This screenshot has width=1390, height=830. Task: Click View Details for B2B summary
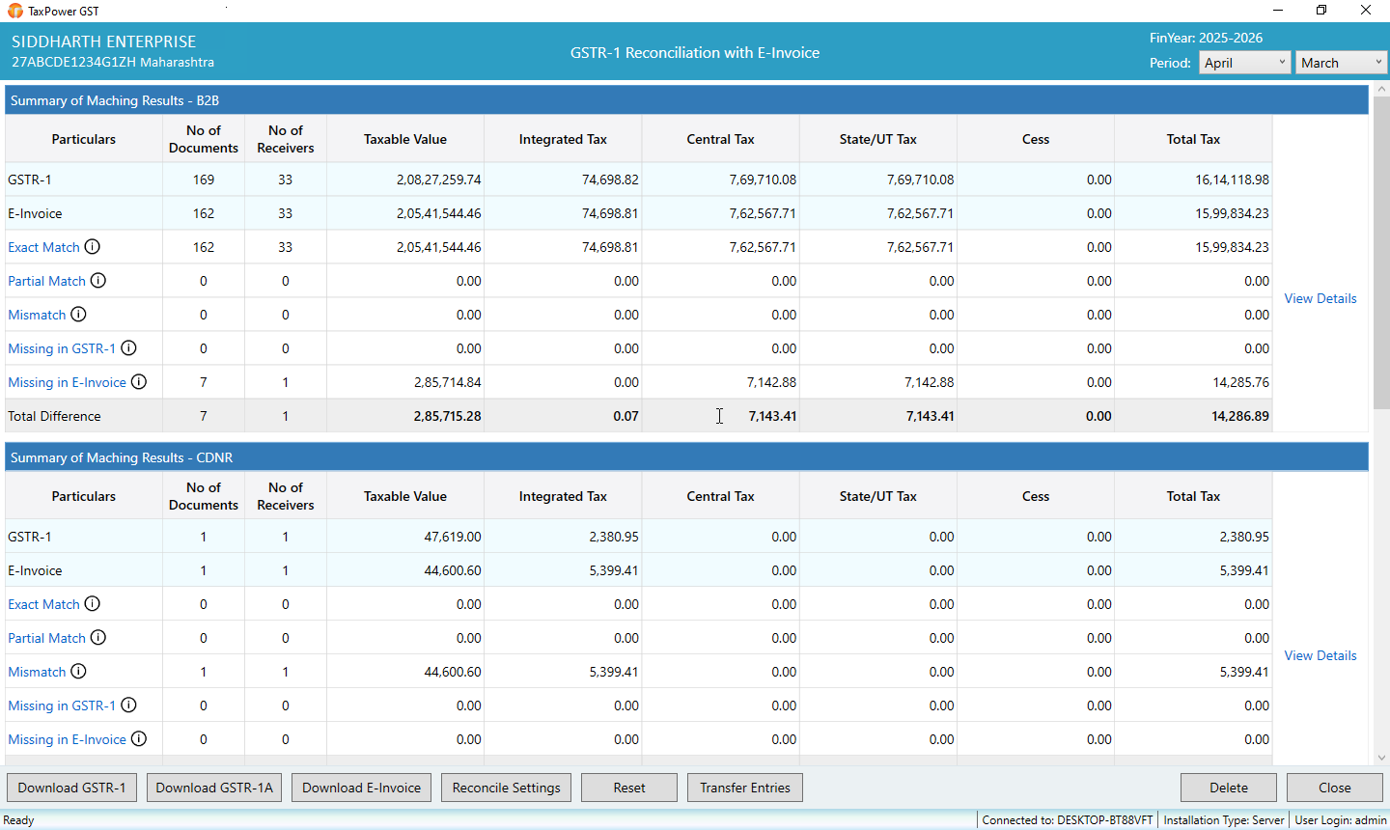point(1320,298)
